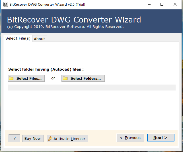
Task: Open help with the ? button
Action: [14, 138]
